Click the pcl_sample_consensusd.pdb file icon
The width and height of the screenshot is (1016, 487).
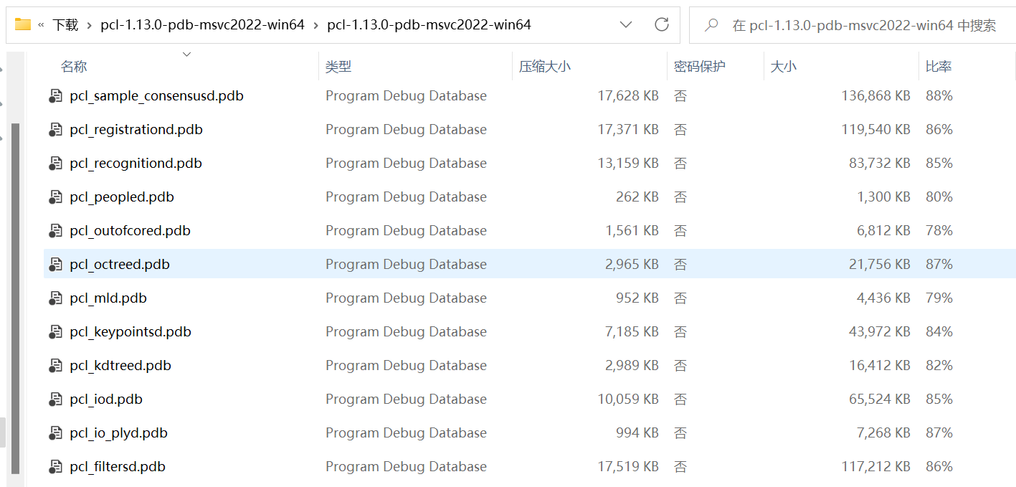coord(56,96)
